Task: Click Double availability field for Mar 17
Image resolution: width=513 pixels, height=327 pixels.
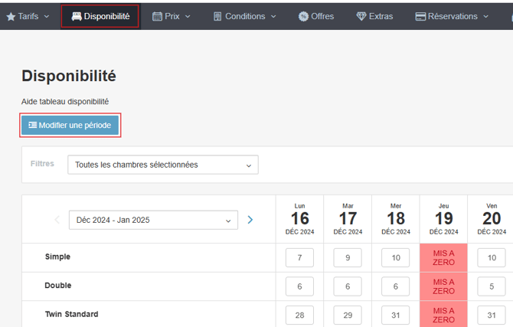Action: (348, 286)
